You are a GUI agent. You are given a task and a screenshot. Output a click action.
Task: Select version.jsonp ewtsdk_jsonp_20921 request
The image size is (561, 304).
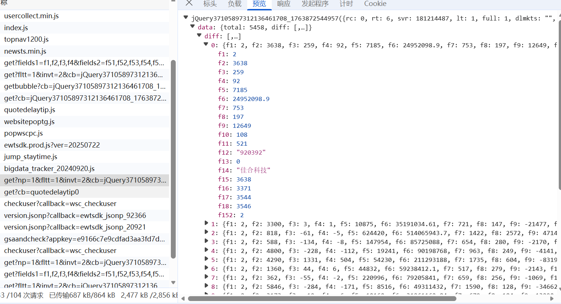pyautogui.click(x=85, y=227)
